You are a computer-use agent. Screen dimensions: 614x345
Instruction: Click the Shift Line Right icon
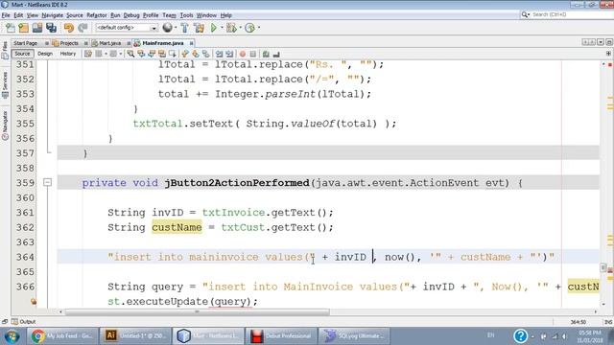229,54
